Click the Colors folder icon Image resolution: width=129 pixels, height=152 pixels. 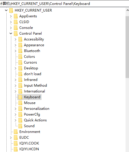pyautogui.click(x=20, y=57)
